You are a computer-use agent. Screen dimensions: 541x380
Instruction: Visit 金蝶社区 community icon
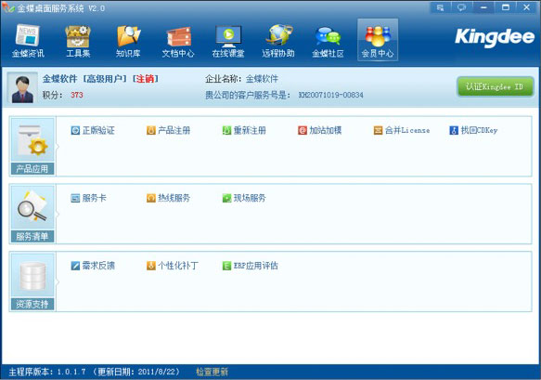point(328,41)
